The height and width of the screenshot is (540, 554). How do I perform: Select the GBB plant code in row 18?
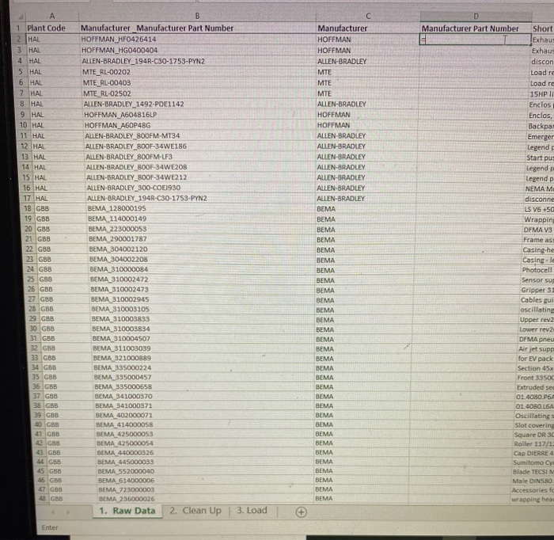point(60,208)
